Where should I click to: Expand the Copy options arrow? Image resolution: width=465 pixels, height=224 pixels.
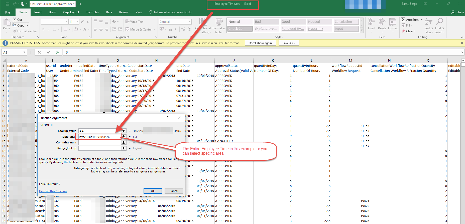pos(28,26)
